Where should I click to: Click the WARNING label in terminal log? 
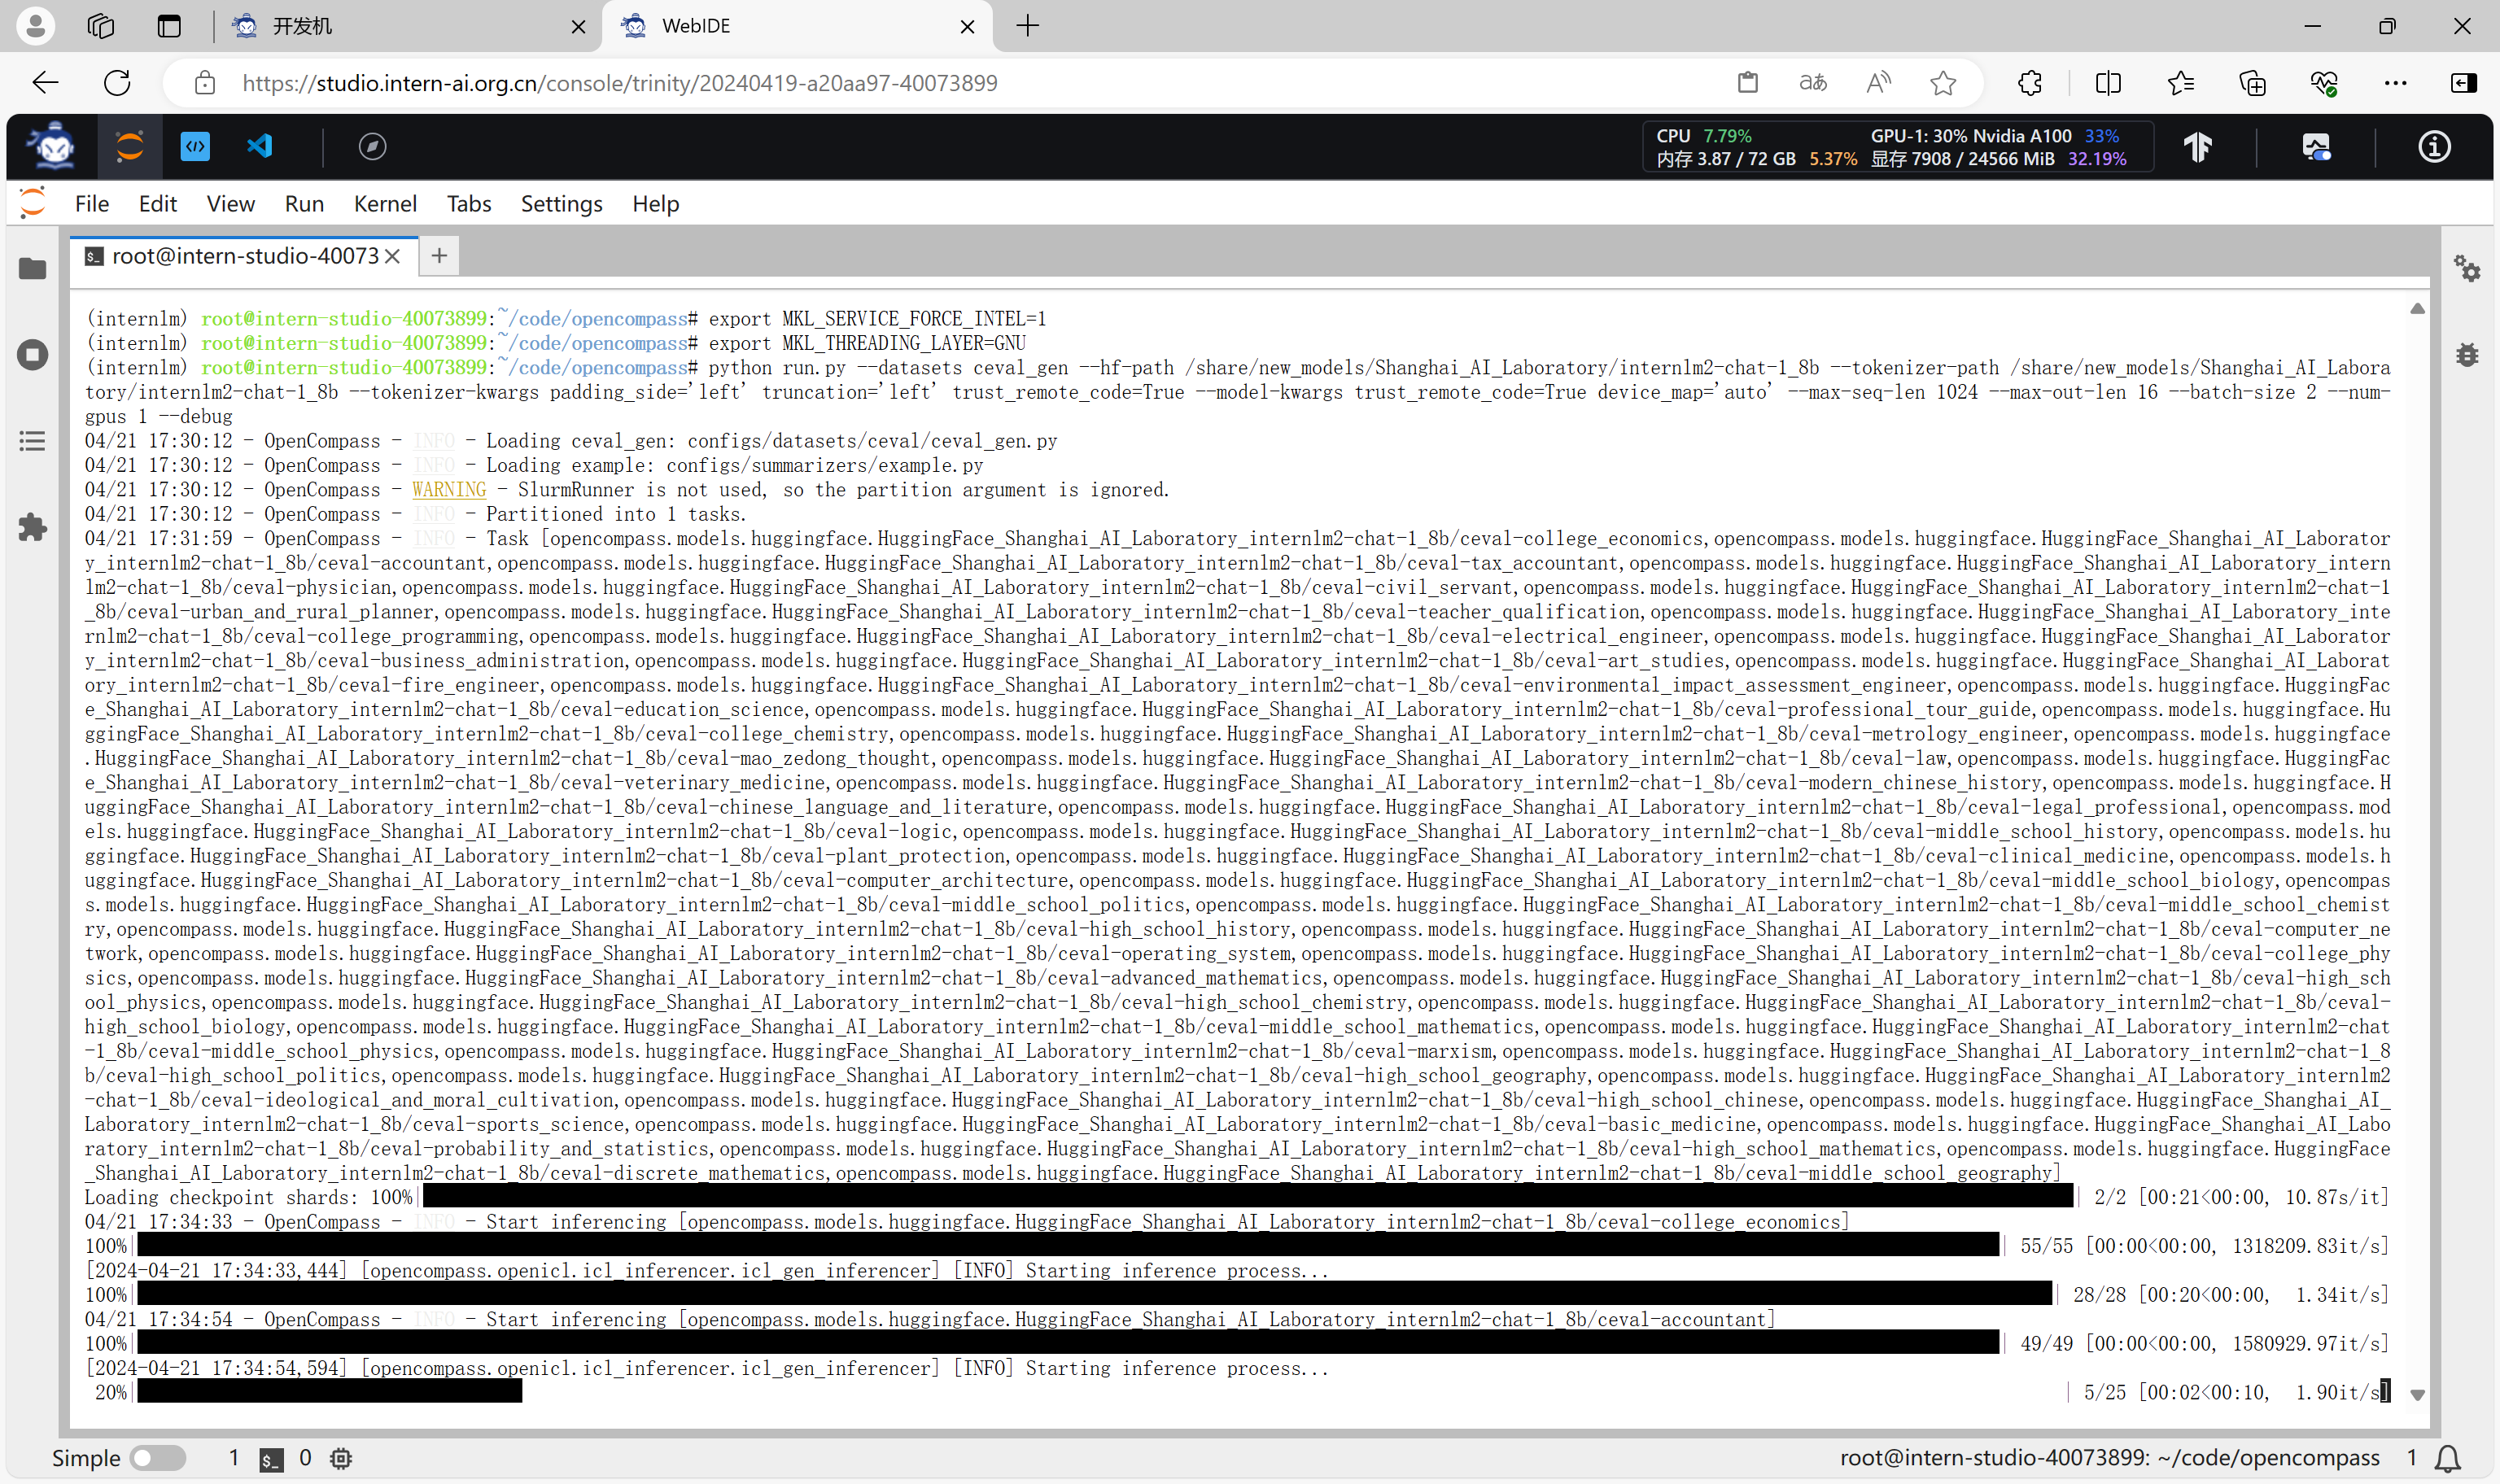[x=449, y=490]
